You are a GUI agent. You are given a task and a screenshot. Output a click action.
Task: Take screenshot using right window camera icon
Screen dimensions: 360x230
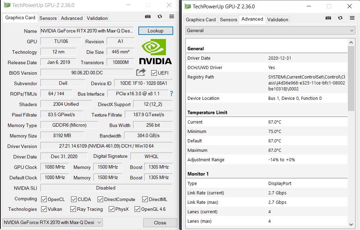[x=328, y=18]
